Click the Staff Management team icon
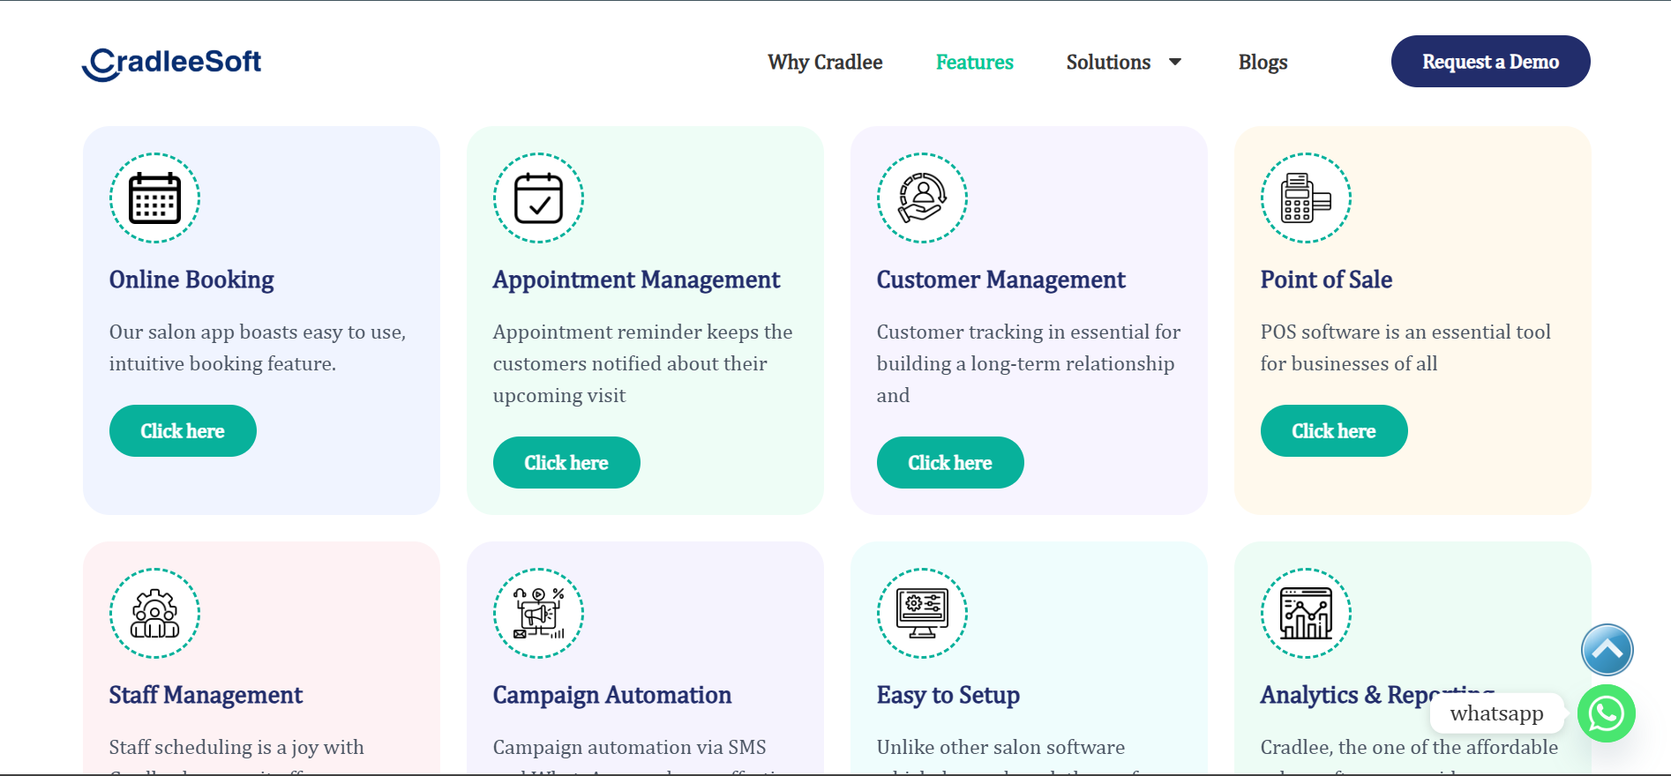This screenshot has height=776, width=1671. pos(154,613)
